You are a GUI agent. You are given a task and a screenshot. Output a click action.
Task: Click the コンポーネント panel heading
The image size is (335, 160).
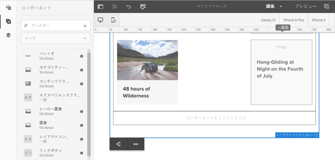click(36, 8)
